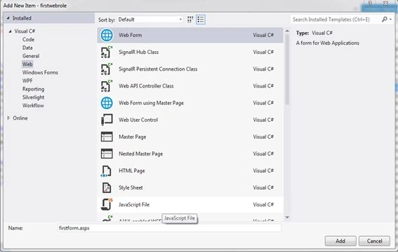The image size is (398, 252).
Task: Select the Web API Controller Class label
Action: point(146,86)
